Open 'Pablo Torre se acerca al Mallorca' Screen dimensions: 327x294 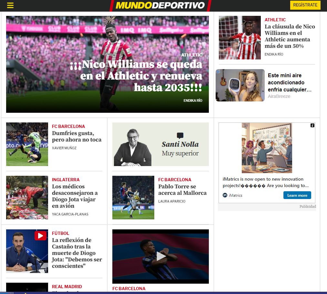click(182, 190)
